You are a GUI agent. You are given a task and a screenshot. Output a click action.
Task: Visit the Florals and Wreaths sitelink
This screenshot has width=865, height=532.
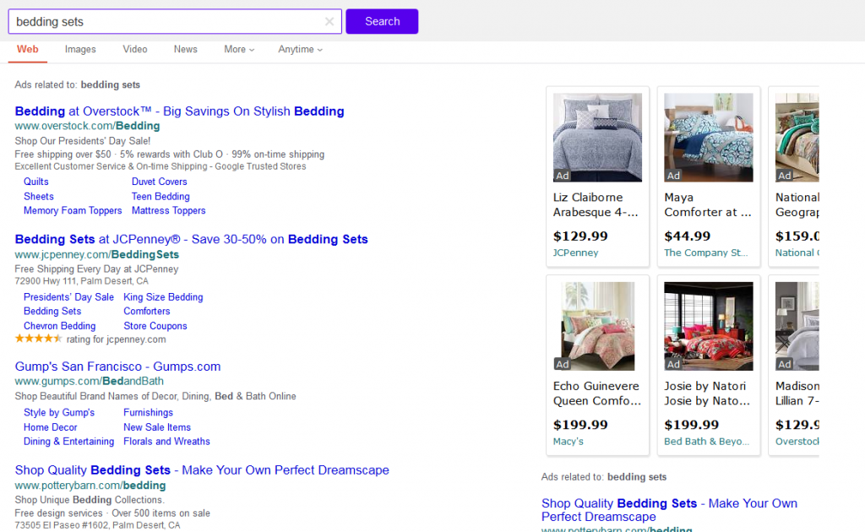pyautogui.click(x=166, y=442)
